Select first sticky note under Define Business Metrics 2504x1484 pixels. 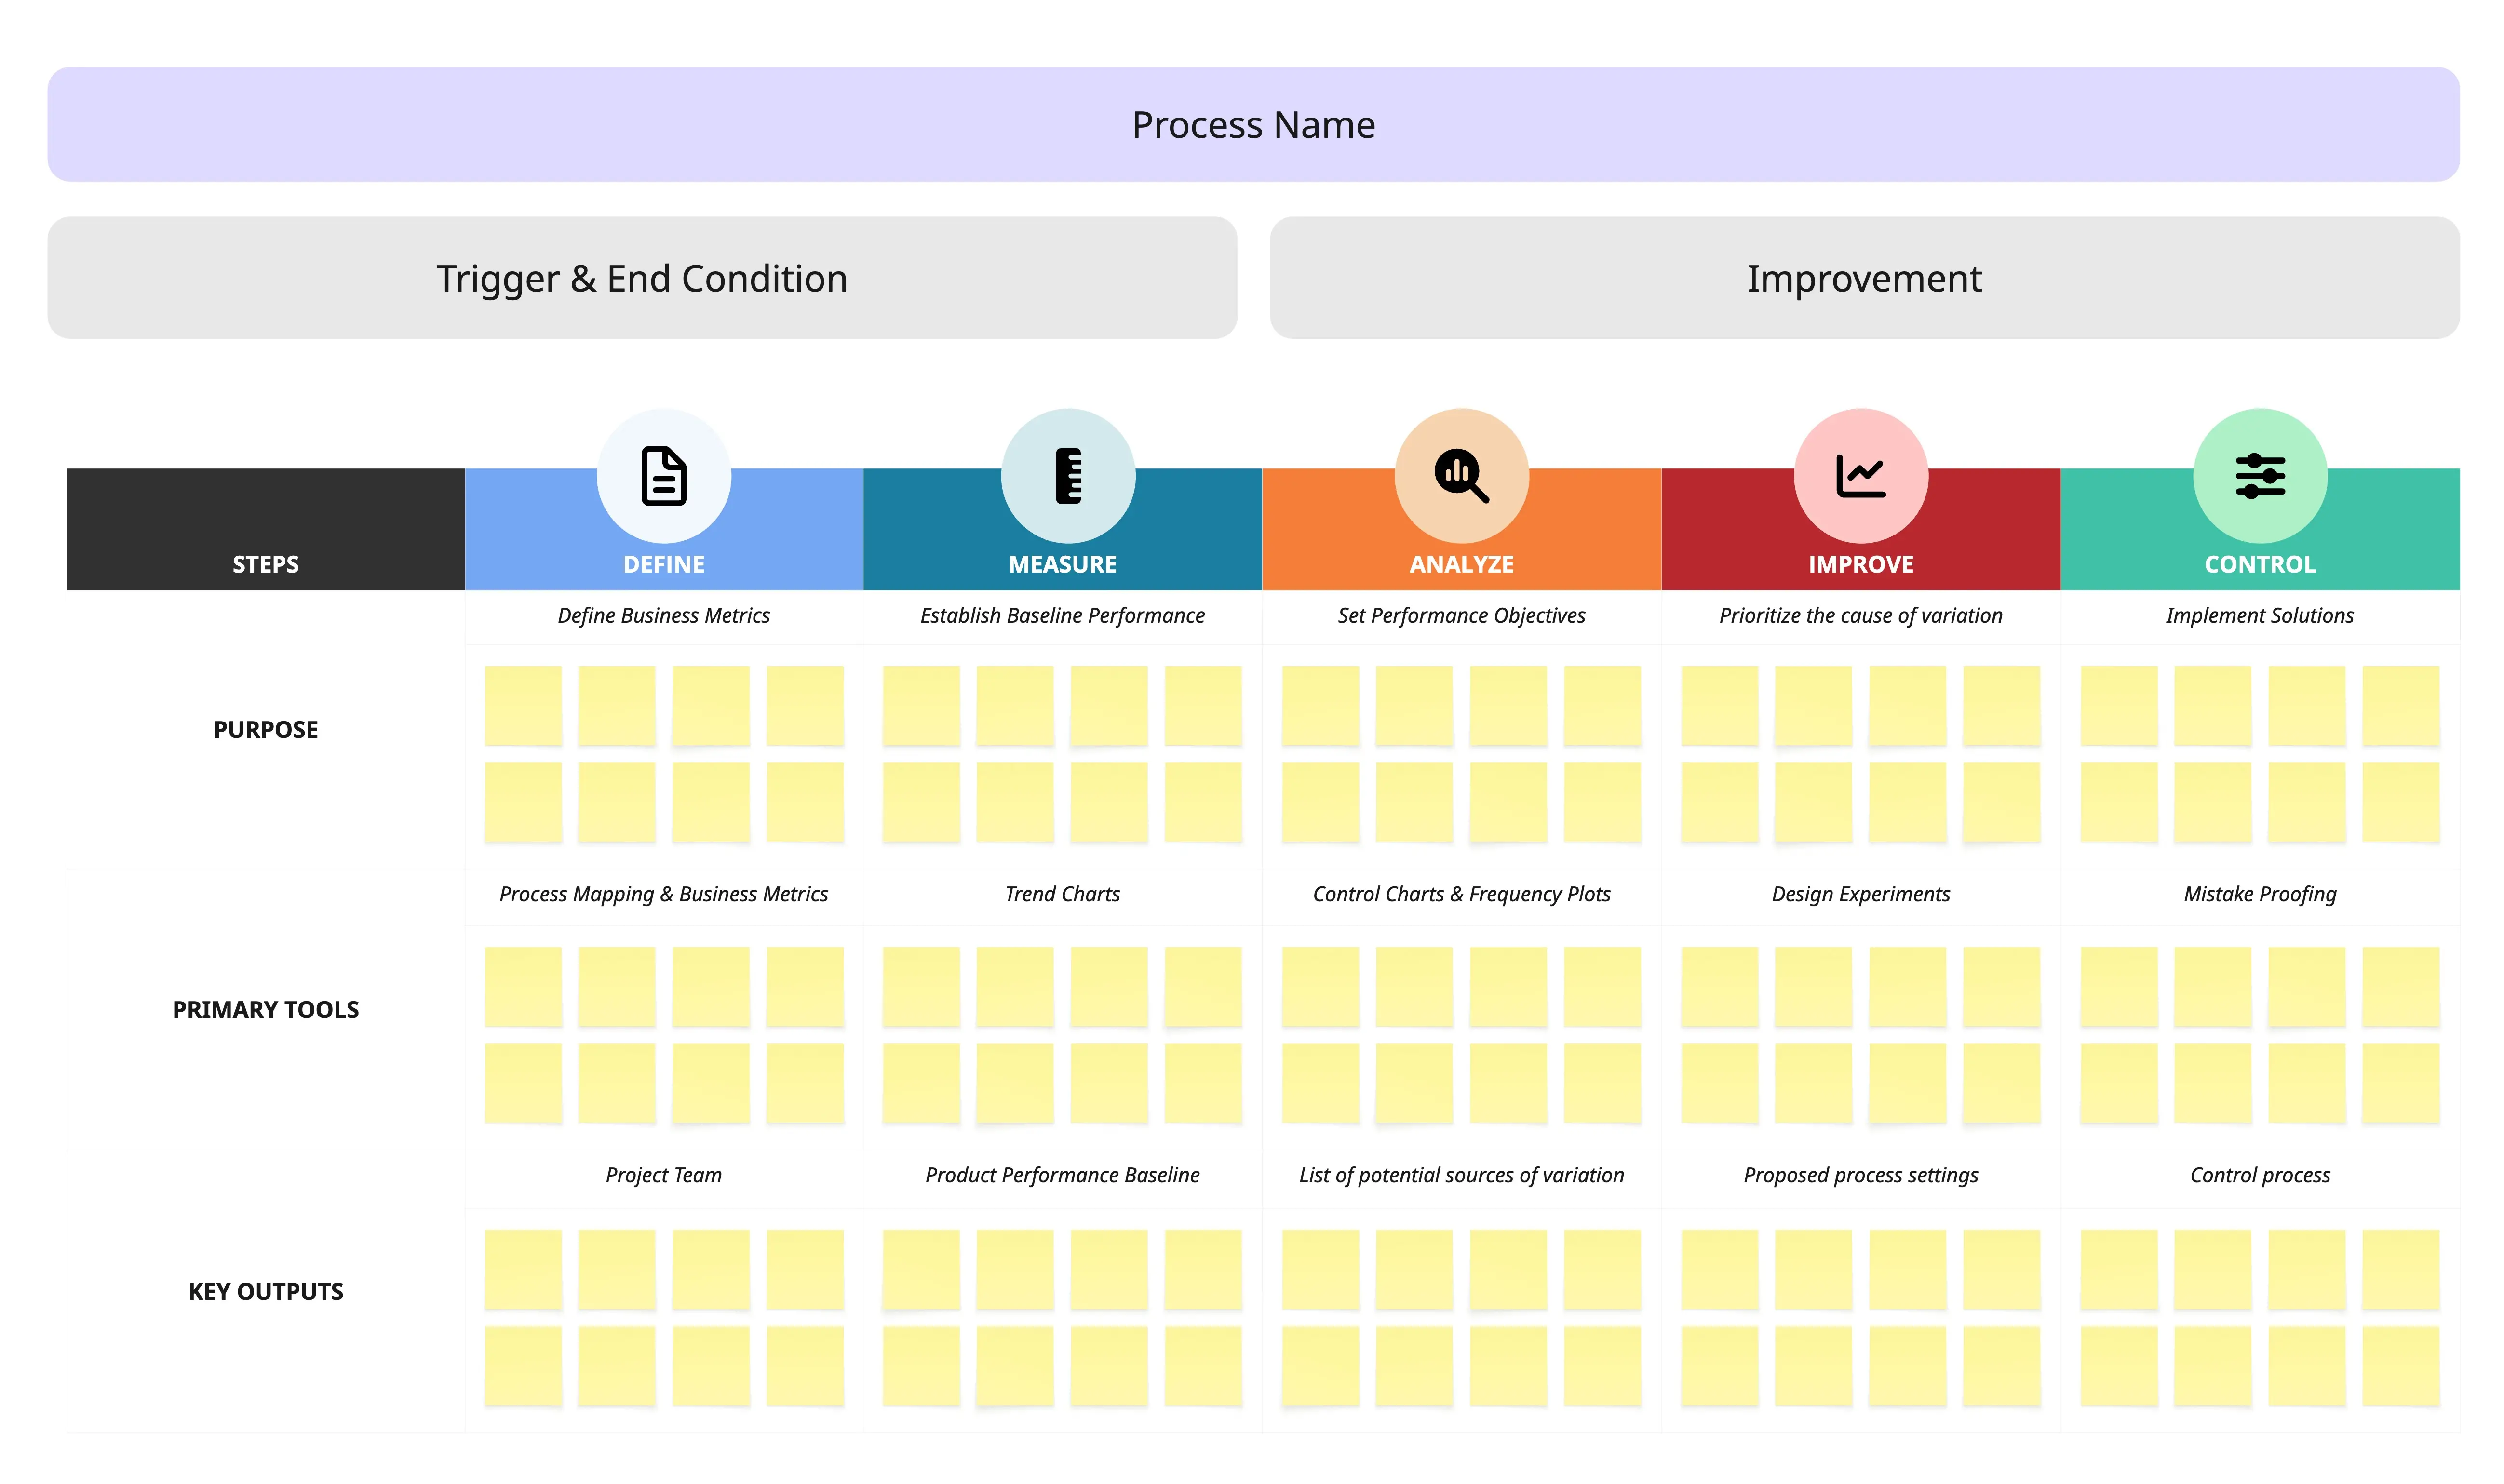(x=523, y=706)
